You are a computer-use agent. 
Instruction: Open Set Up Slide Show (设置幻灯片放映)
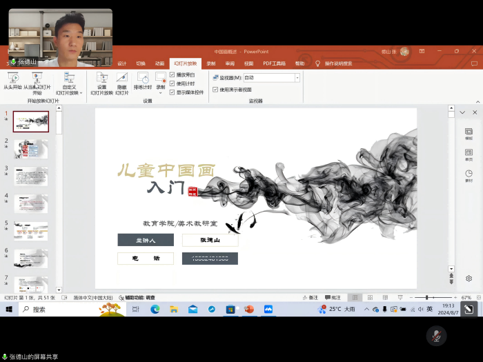101,81
